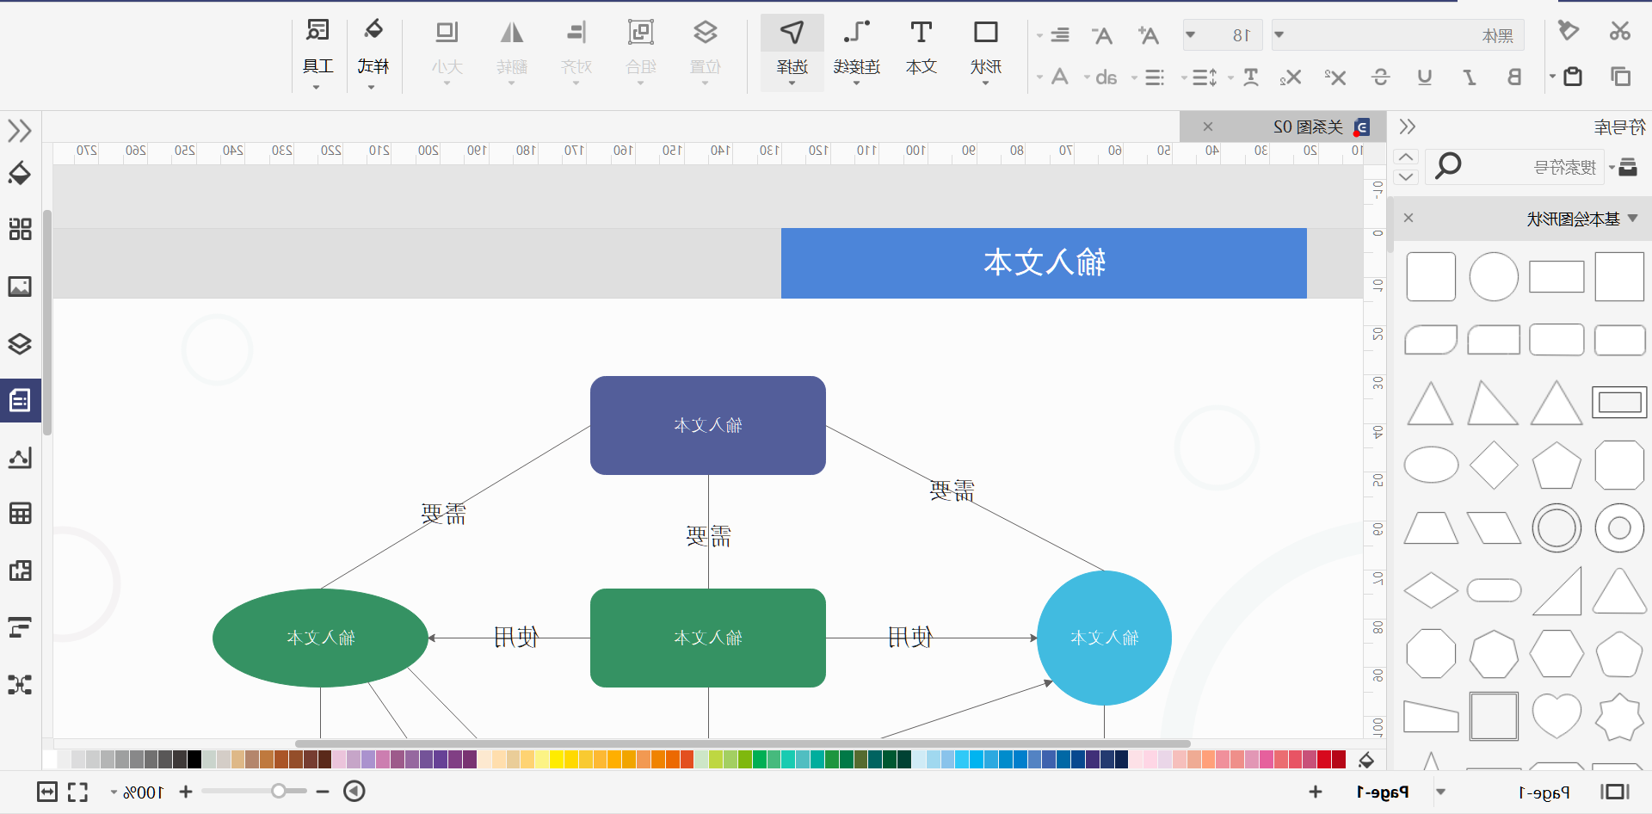Click the zoom out minus button
1652x814 pixels.
[x=323, y=791]
